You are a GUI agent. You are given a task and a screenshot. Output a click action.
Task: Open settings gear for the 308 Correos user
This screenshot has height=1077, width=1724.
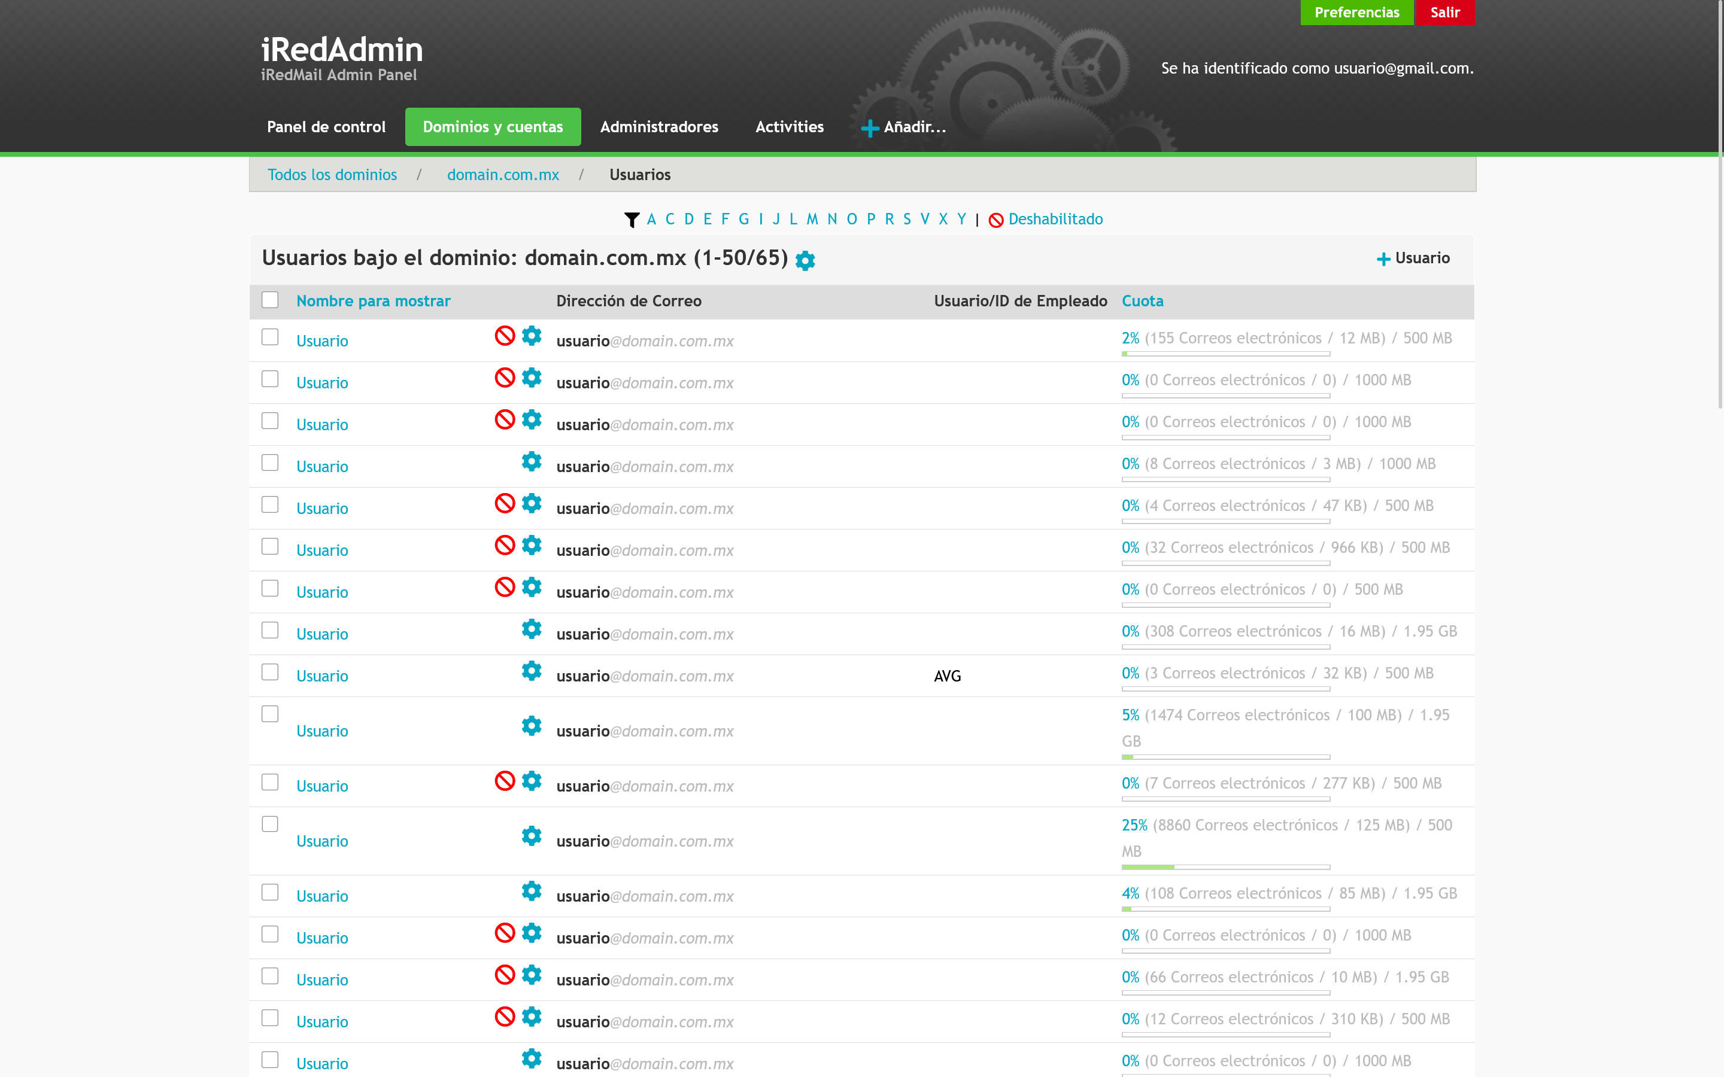tap(532, 629)
